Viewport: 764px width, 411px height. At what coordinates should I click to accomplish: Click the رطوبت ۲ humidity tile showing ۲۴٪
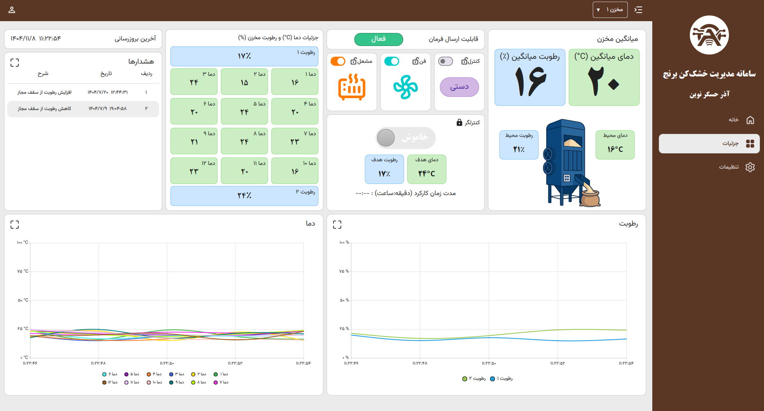click(244, 196)
